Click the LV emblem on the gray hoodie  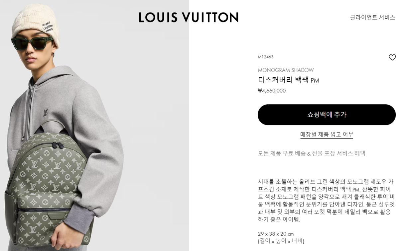tap(45, 113)
